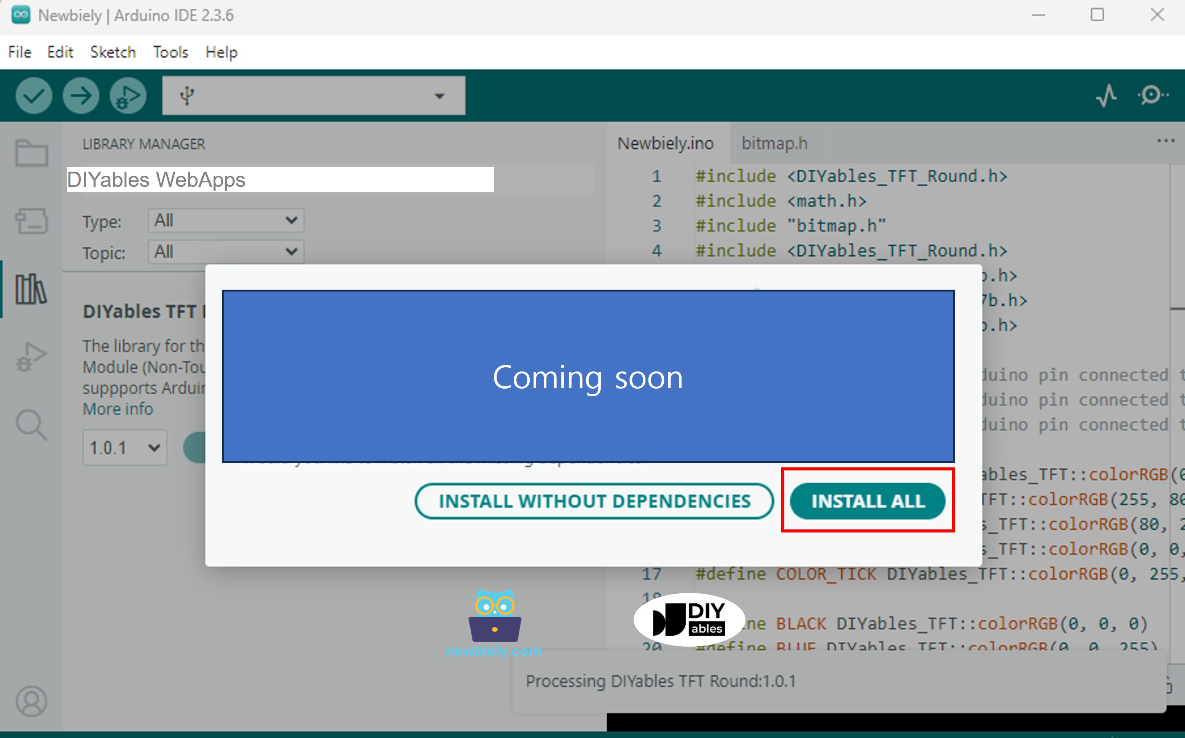Click the Processing DIYables TFT Round notification
Viewport: 1185px width, 738px height.
839,681
